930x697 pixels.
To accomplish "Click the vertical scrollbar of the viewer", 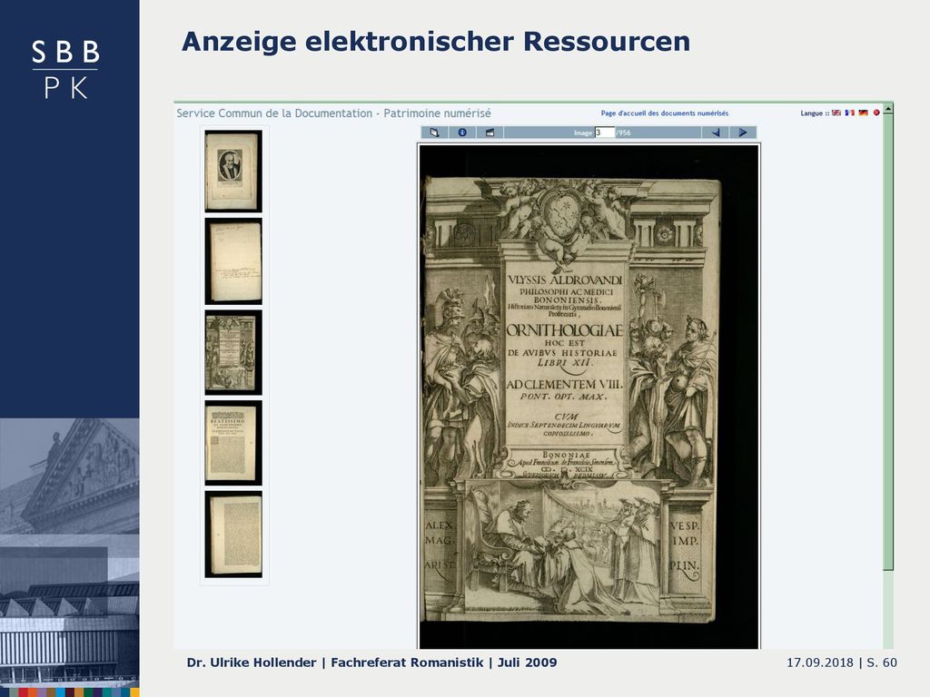I will click(x=888, y=344).
